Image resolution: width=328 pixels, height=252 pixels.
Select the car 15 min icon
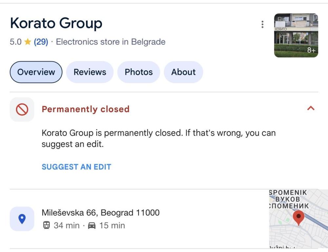92,226
